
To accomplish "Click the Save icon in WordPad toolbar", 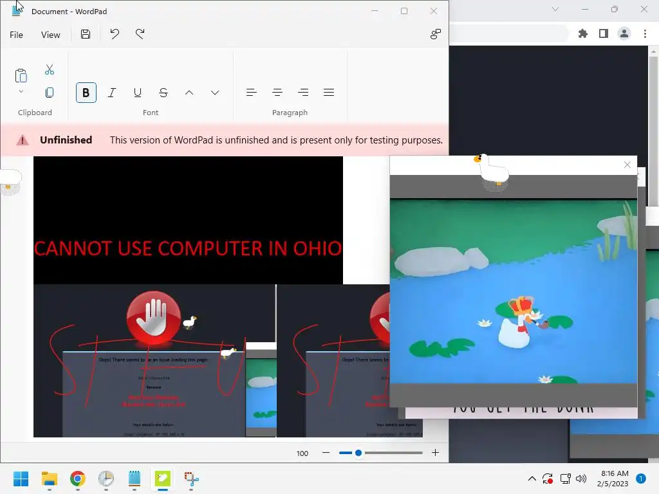I will (x=86, y=34).
